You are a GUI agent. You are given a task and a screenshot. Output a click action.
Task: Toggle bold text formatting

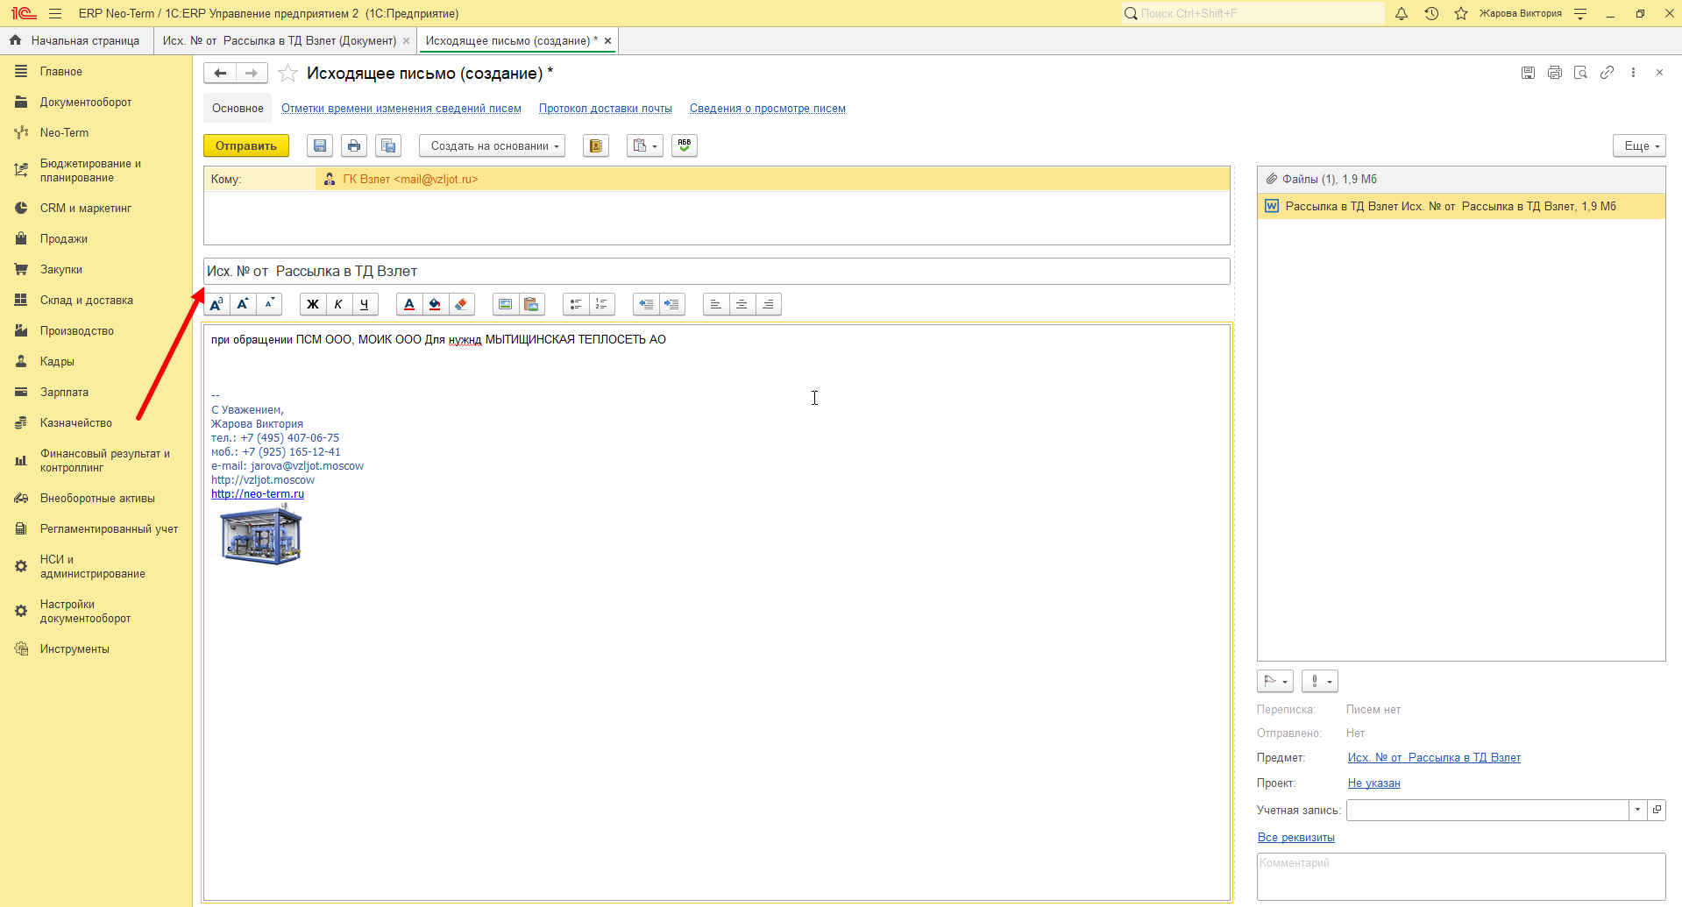[x=313, y=304]
